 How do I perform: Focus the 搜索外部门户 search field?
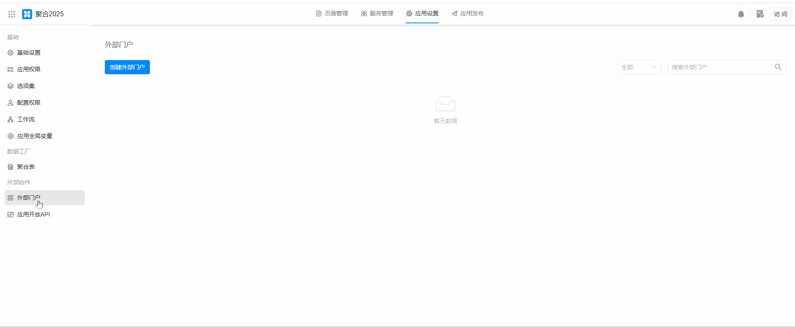point(720,67)
